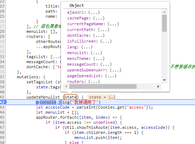Click 'Util.showThisRoute' on line 47
The width and height of the screenshot is (195, 144).
[86, 127]
